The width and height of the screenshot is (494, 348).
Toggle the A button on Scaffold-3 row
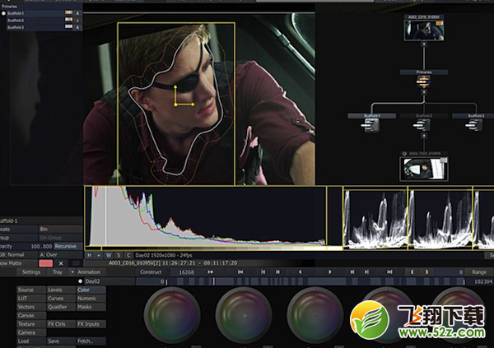pos(78,27)
